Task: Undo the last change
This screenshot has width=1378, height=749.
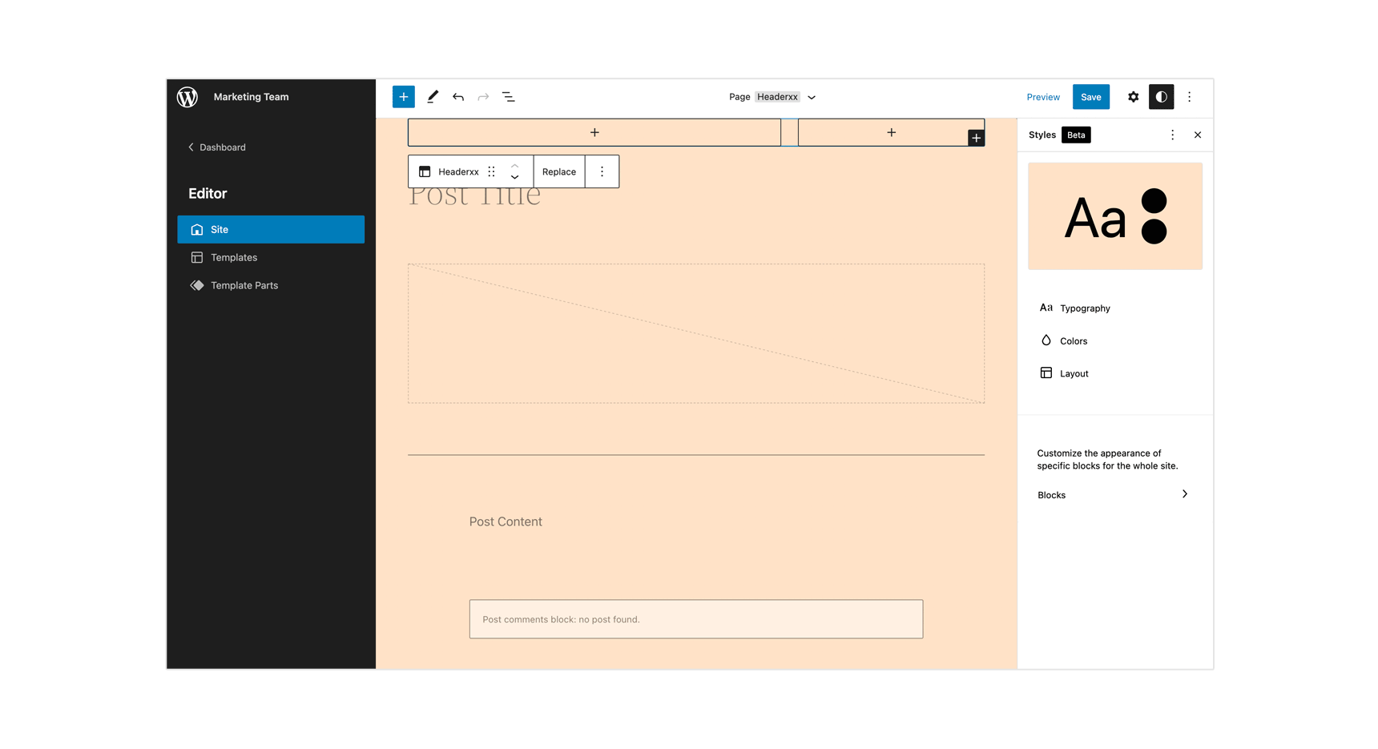Action: 458,97
